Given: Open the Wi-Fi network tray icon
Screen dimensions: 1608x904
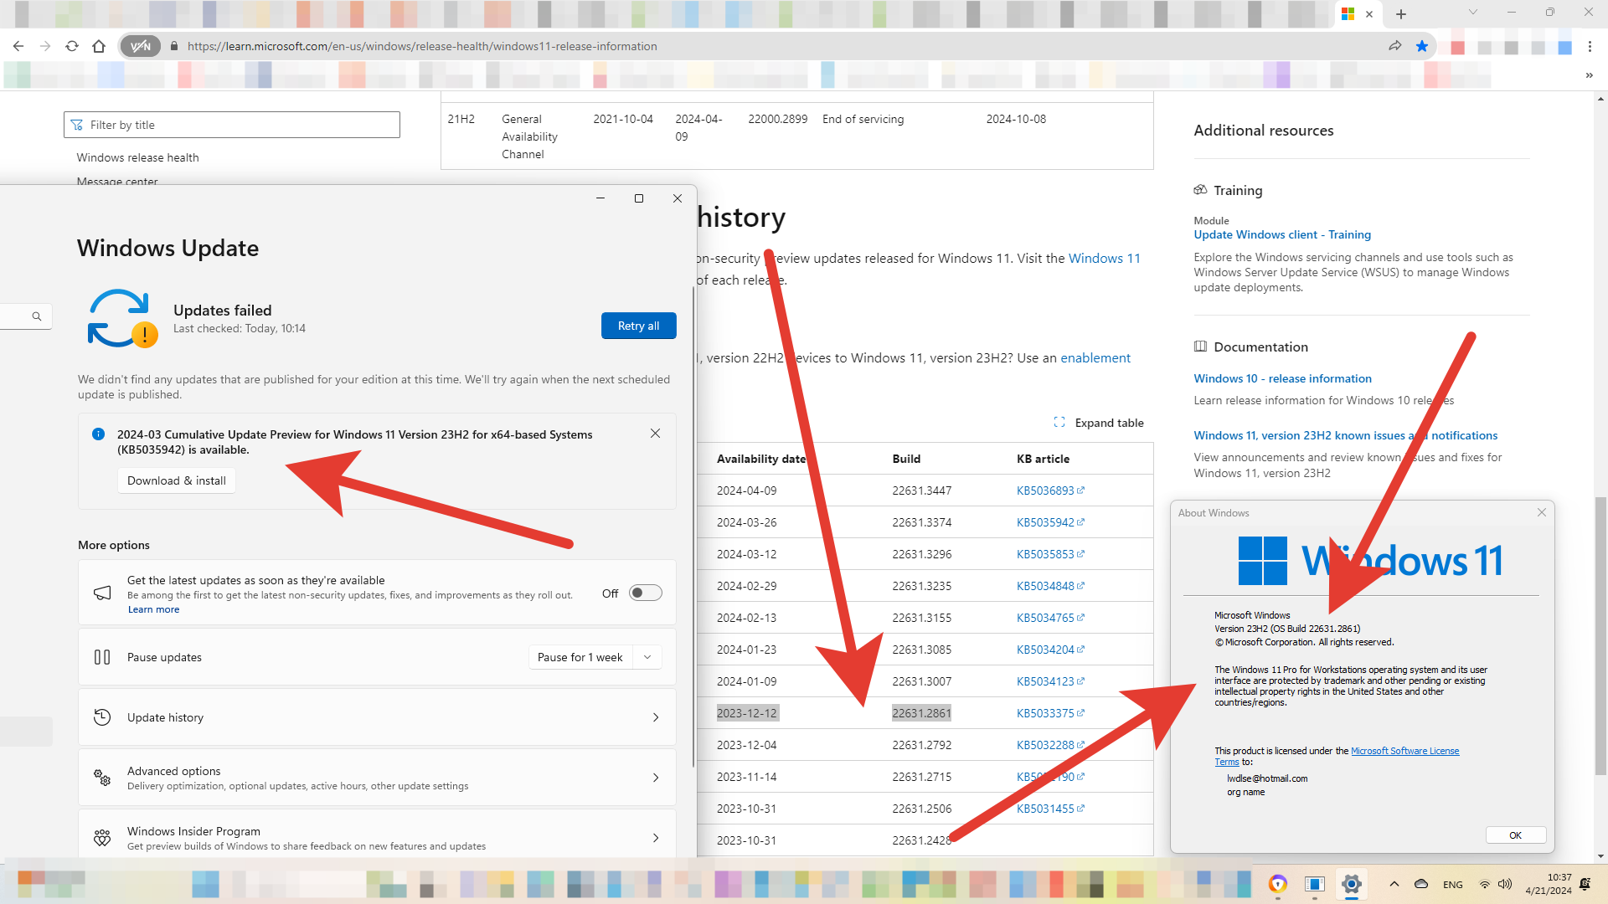Looking at the screenshot, I should click(1484, 884).
